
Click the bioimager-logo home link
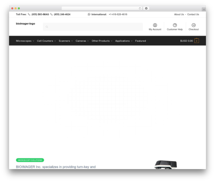pyautogui.click(x=25, y=24)
